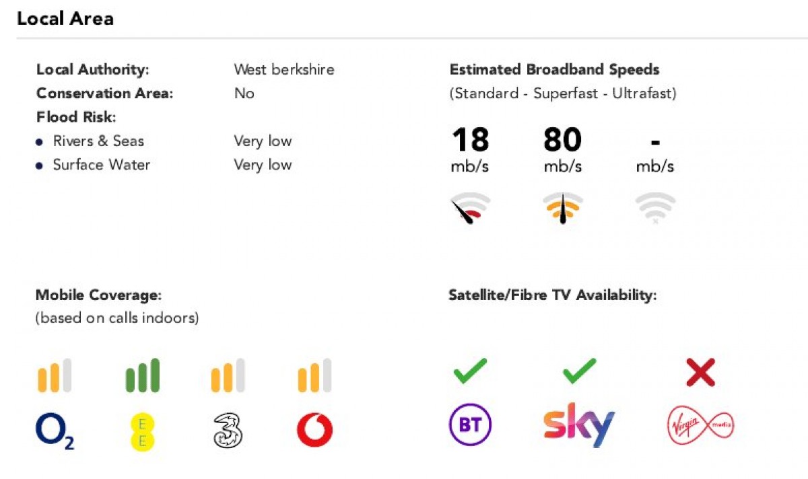808x479 pixels.
Task: Click the Rivers & Seas flood risk item
Action: 98,141
